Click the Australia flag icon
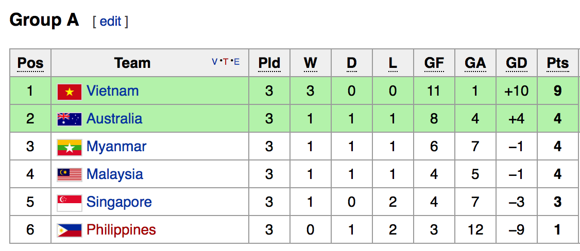Viewport: 580px width, 251px height. click(70, 119)
